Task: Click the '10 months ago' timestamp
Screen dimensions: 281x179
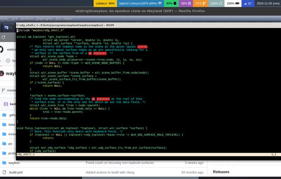Action: click(192, 172)
